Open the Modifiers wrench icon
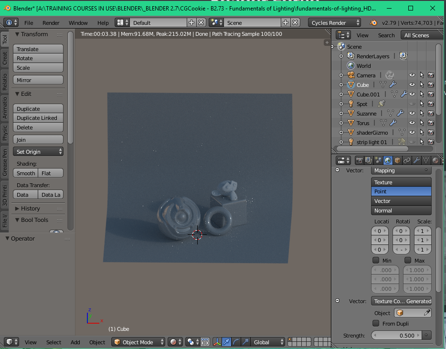 pyautogui.click(x=417, y=160)
